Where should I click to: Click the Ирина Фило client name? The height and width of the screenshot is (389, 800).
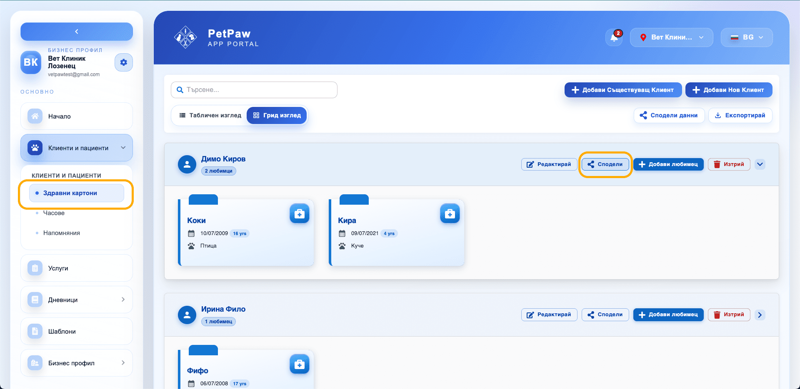223,309
